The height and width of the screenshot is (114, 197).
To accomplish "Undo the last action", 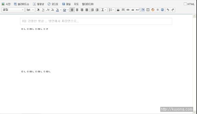I will tap(168, 10).
